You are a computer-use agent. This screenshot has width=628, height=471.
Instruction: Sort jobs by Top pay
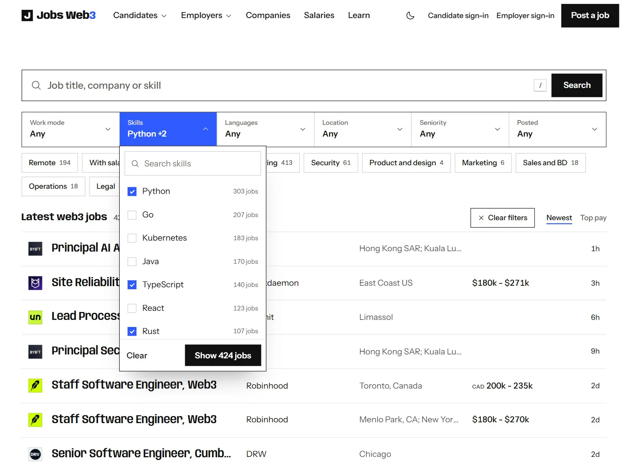coord(593,218)
